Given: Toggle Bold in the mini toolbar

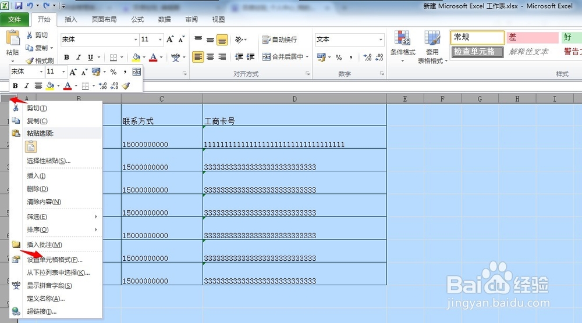Looking at the screenshot, I should click(15, 85).
